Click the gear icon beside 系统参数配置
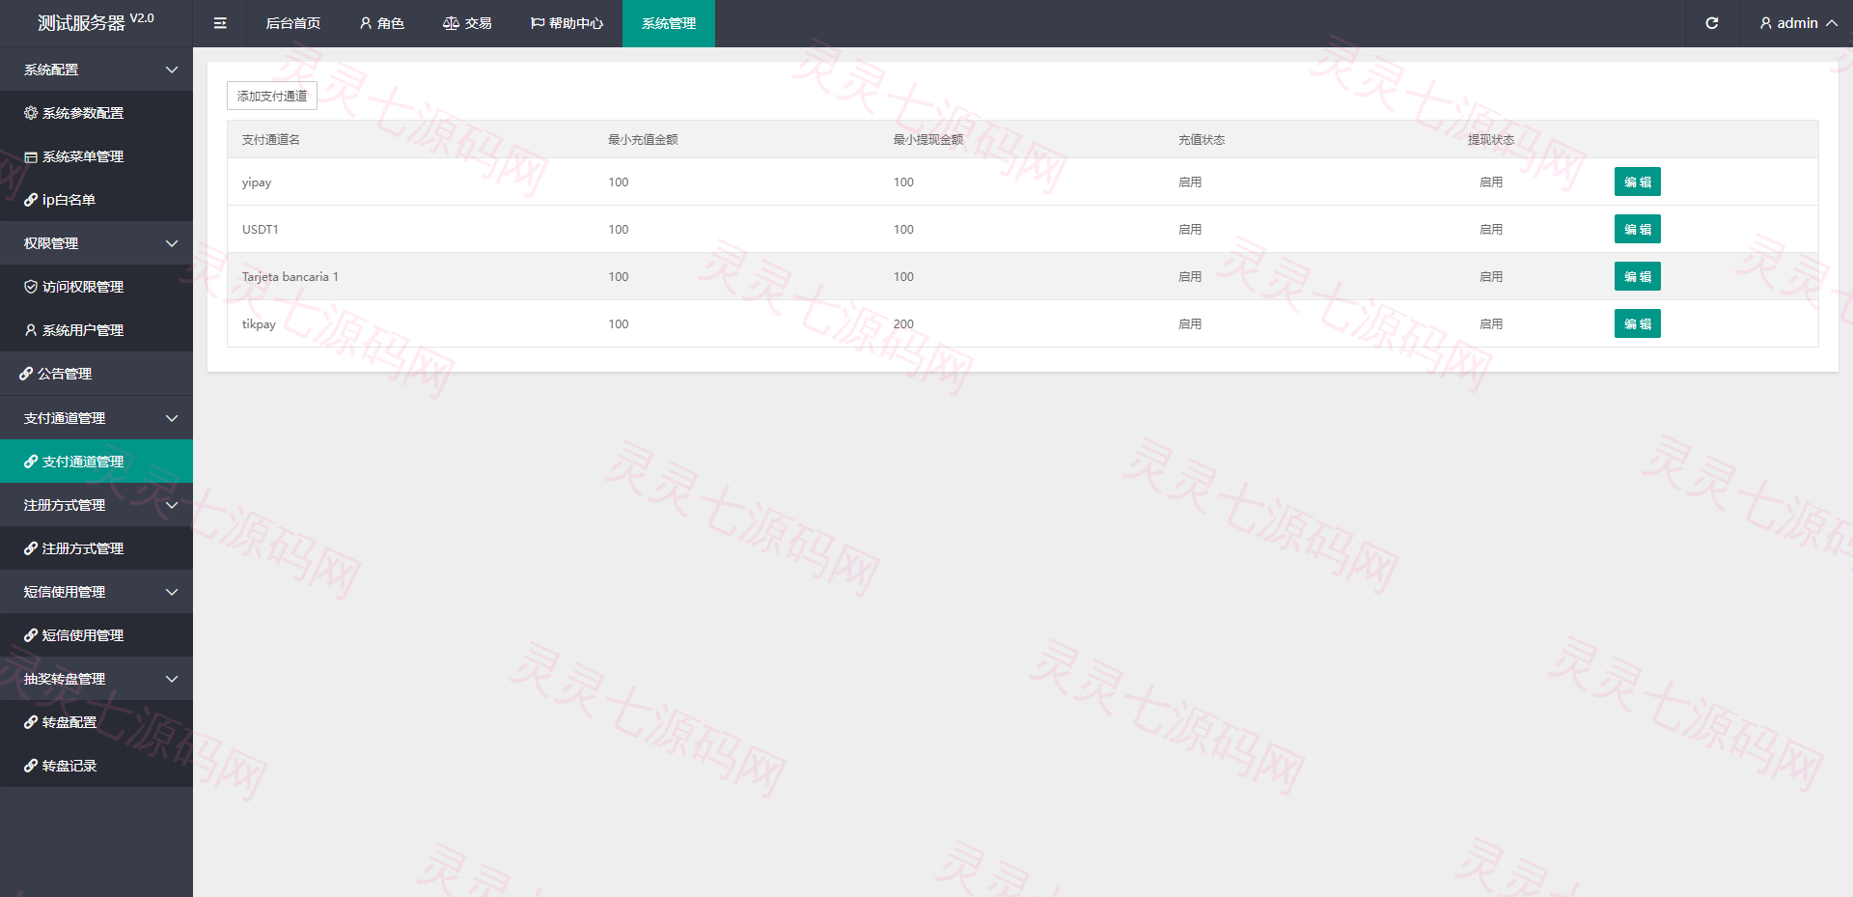 (31, 113)
